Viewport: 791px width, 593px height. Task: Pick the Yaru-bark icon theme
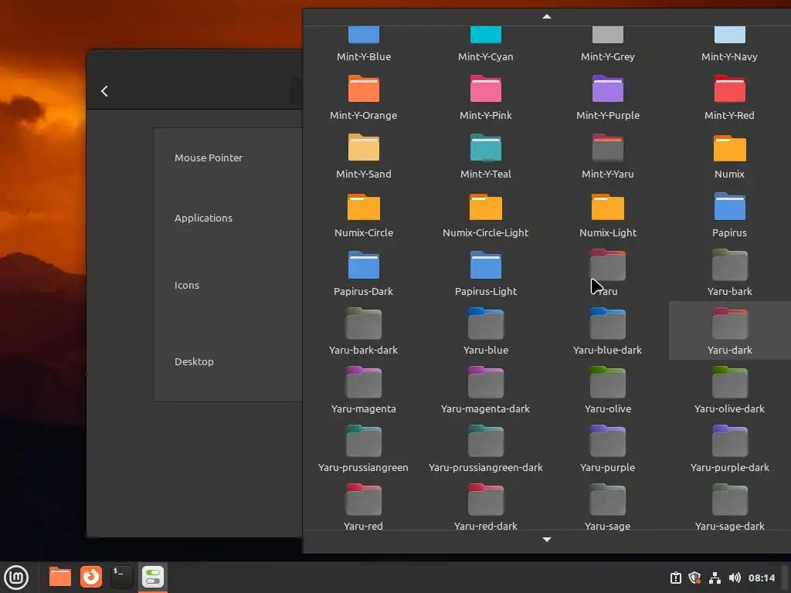[729, 273]
